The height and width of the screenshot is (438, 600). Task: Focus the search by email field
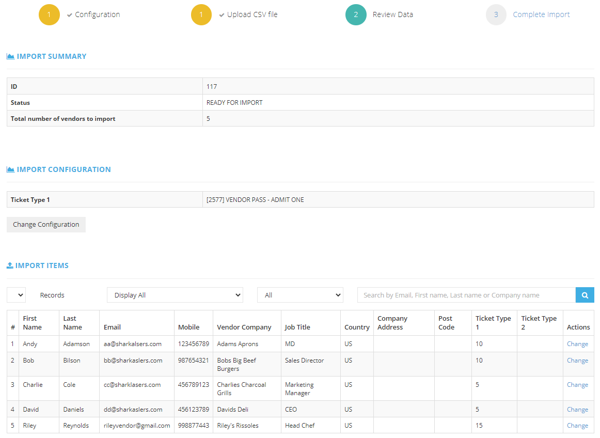pos(466,295)
